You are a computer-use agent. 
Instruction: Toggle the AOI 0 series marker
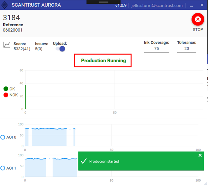[x=3, y=137]
